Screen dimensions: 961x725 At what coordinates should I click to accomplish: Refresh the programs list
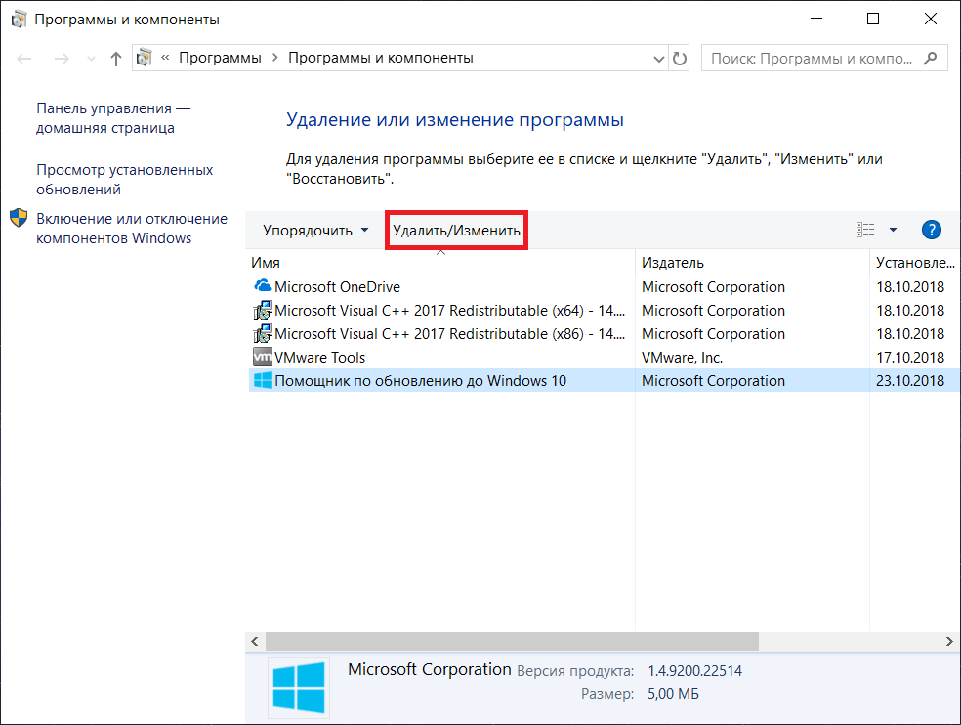tap(680, 59)
